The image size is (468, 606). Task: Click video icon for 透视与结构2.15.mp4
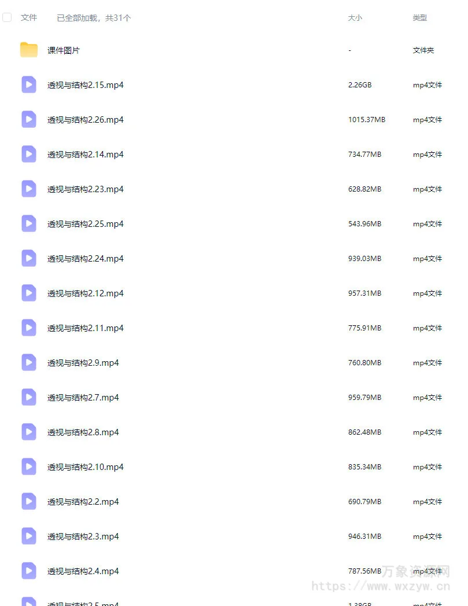point(28,85)
